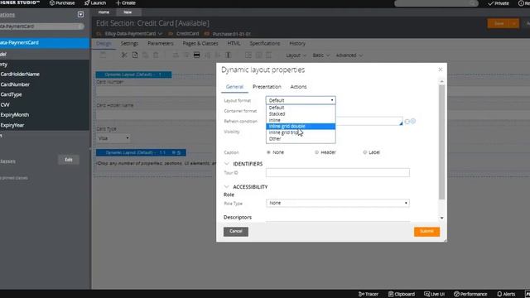Open the Role Type dropdown
530x298 pixels.
338,203
